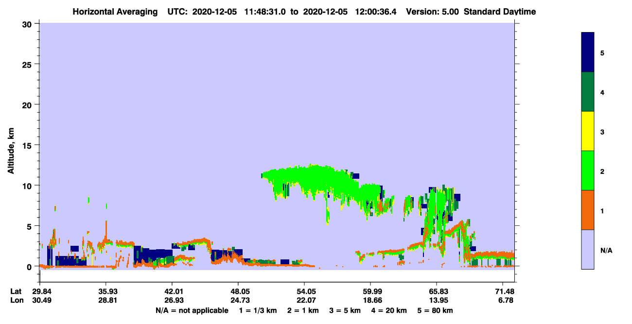Click the dark green colorbar segment labeled 4

point(588,92)
